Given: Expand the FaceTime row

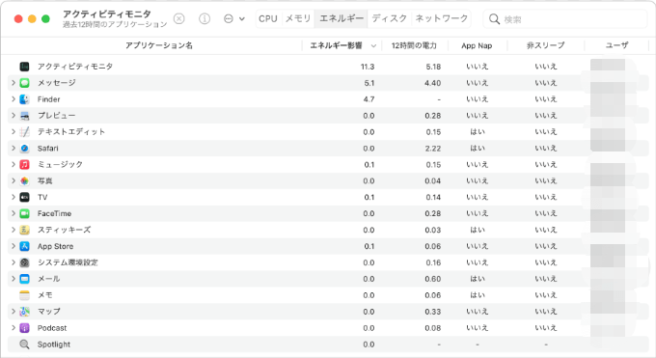Looking at the screenshot, I should point(13,213).
